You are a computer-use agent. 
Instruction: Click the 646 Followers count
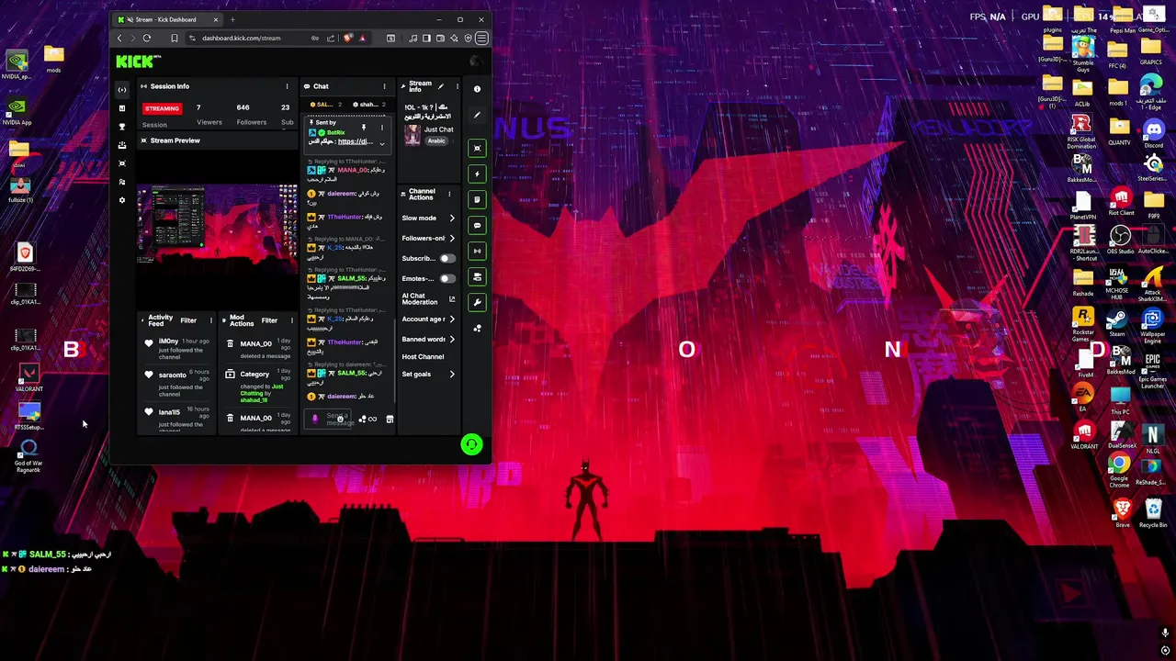pos(243,108)
